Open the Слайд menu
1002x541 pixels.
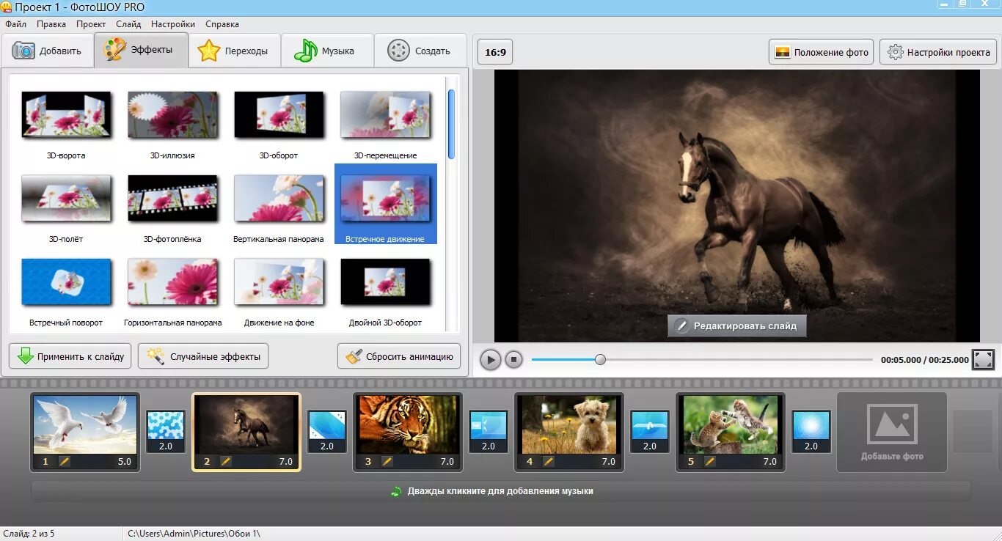pyautogui.click(x=128, y=24)
